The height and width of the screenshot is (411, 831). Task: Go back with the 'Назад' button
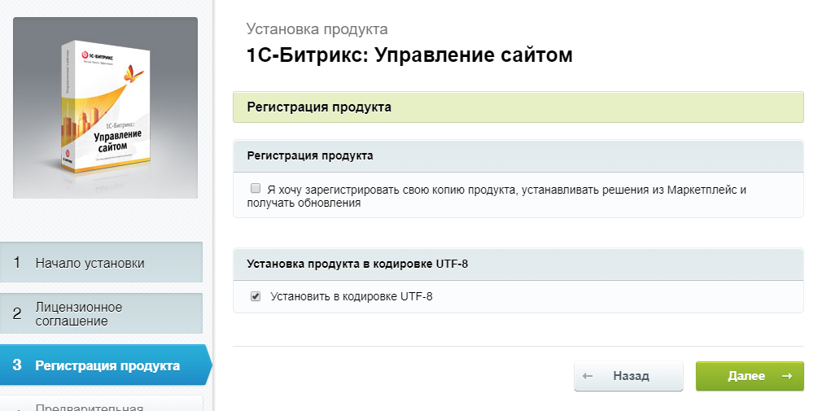tap(628, 376)
